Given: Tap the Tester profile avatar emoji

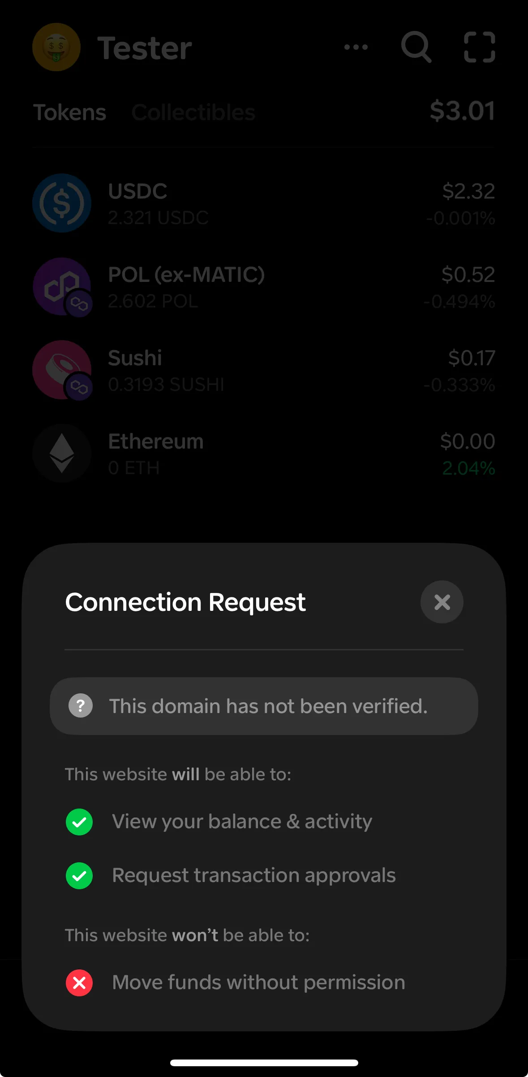Looking at the screenshot, I should click(x=56, y=48).
